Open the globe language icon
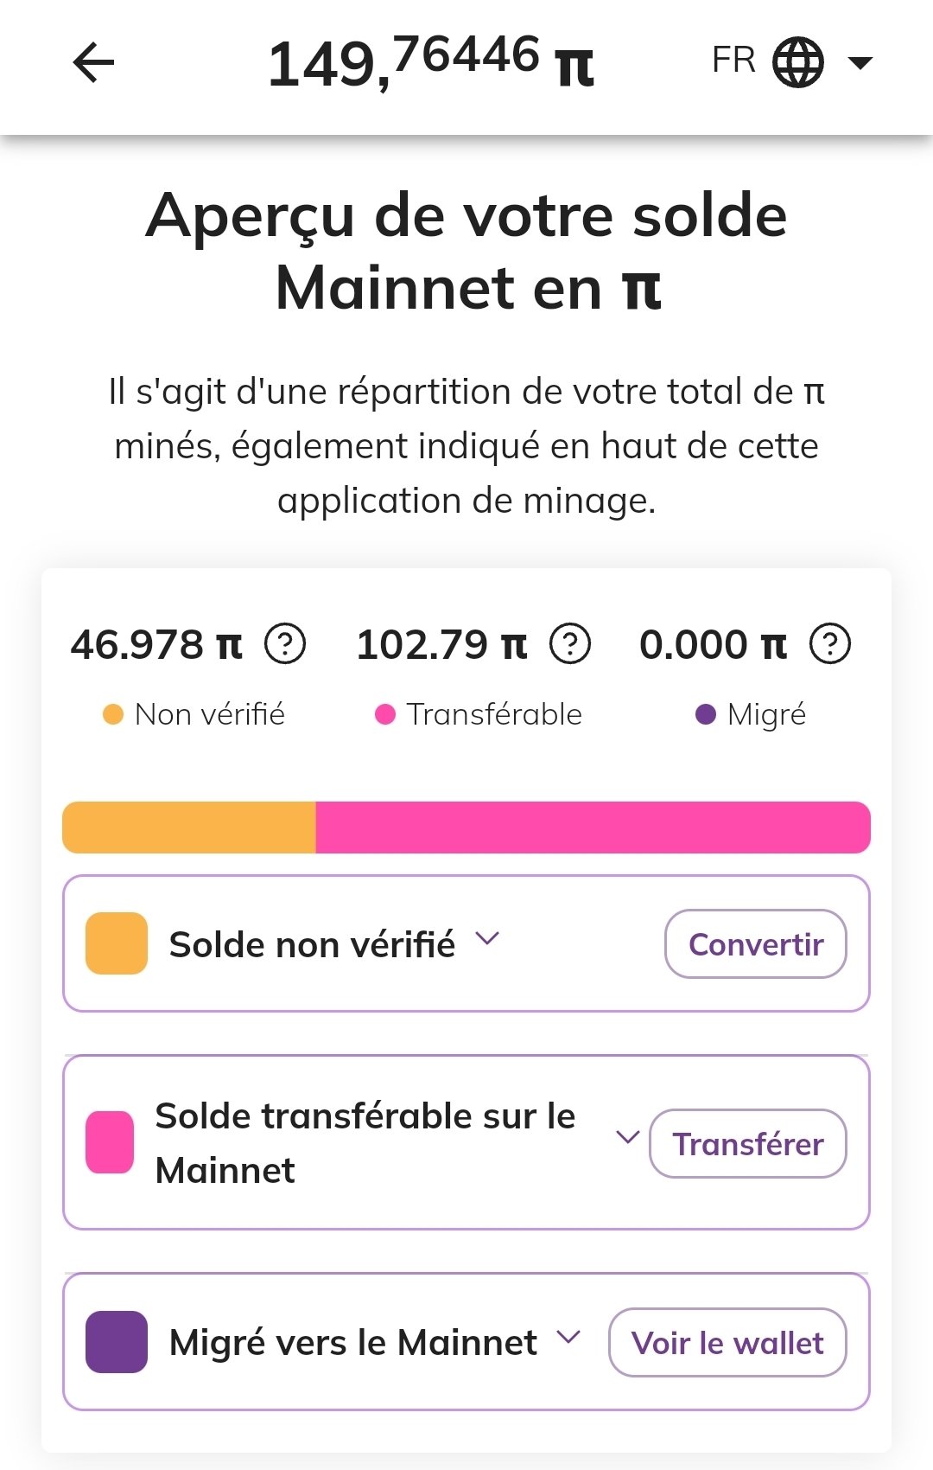The width and height of the screenshot is (933, 1470). pos(797,62)
